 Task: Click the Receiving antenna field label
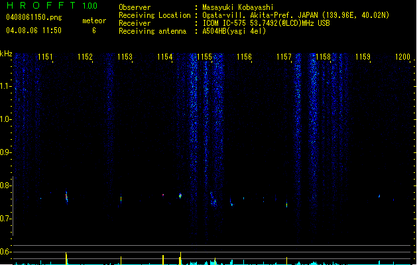pyautogui.click(x=152, y=31)
